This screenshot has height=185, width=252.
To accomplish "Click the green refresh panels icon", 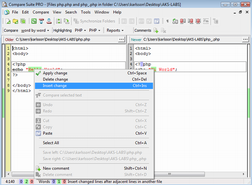I will click(175, 21).
